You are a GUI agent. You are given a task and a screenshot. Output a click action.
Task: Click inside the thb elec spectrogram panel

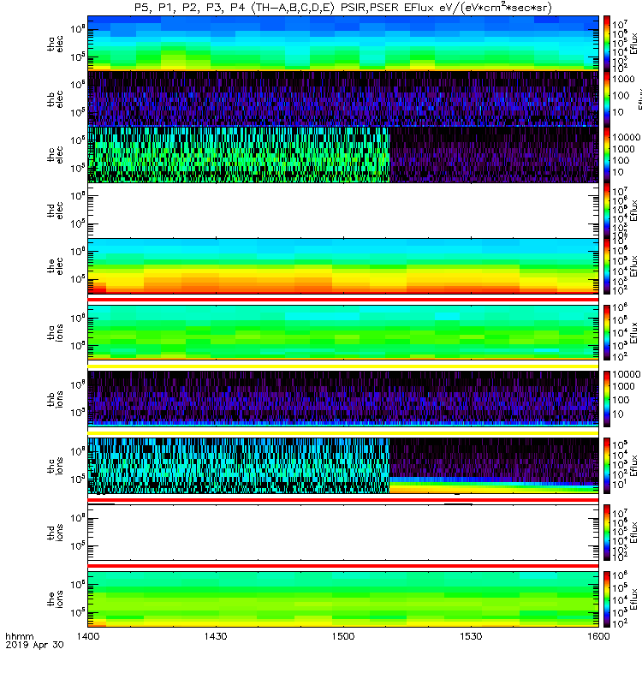pyautogui.click(x=343, y=98)
